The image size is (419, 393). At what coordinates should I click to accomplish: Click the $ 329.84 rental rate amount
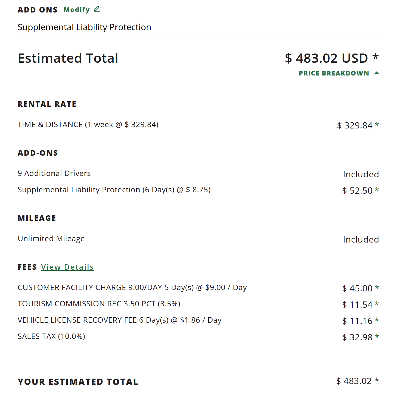tap(355, 125)
